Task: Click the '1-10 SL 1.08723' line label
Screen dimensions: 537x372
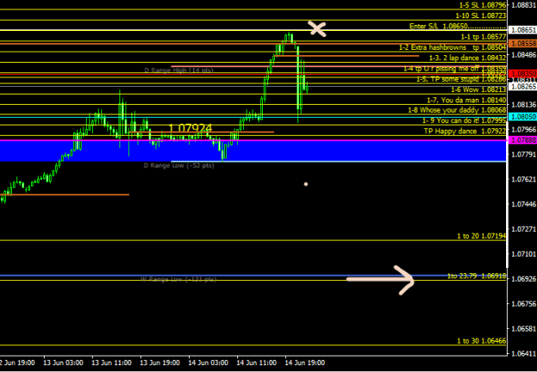Action: [x=481, y=15]
